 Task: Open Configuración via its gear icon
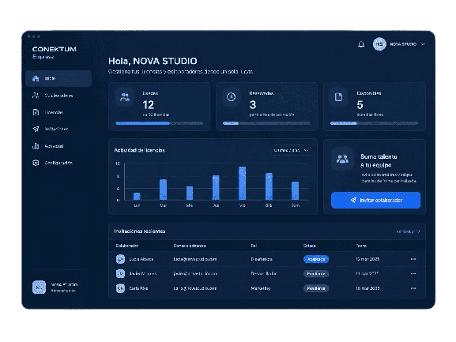point(36,163)
